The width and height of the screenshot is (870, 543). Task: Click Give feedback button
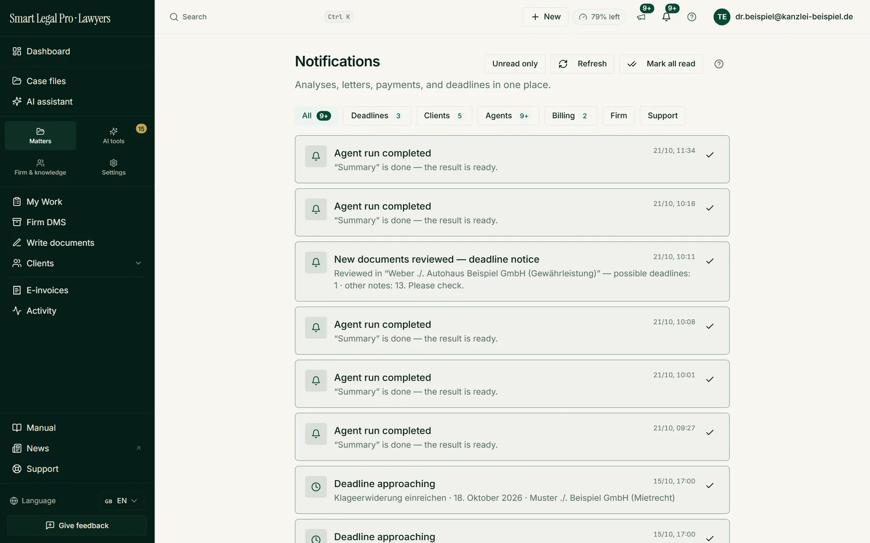pyautogui.click(x=77, y=526)
